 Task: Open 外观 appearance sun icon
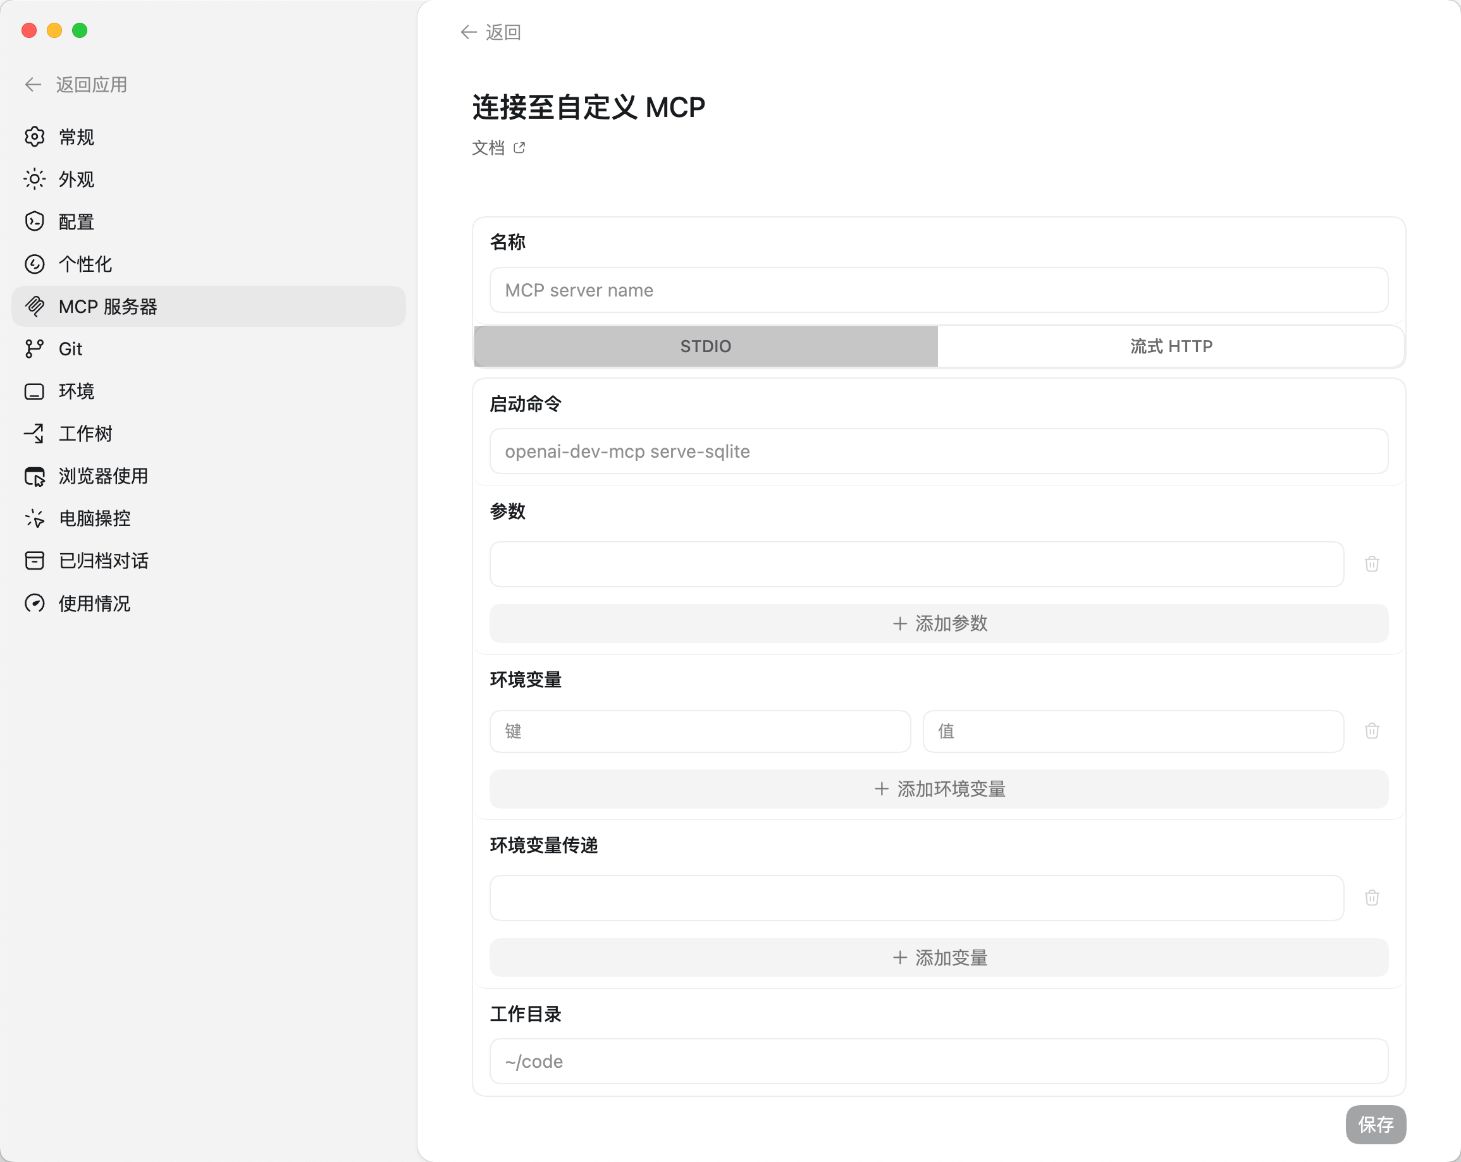[x=35, y=179]
